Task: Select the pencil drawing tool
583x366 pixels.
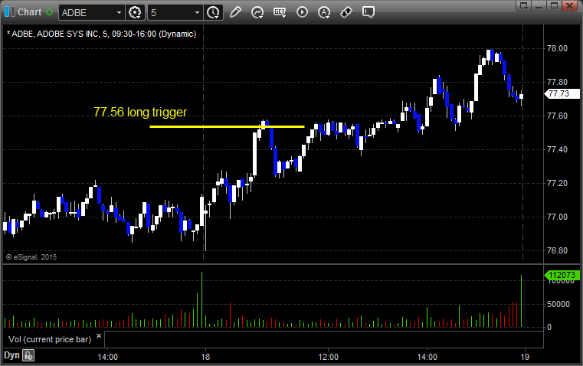Action: [235, 12]
